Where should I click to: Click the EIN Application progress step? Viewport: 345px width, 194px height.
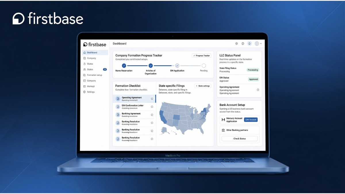177,66
